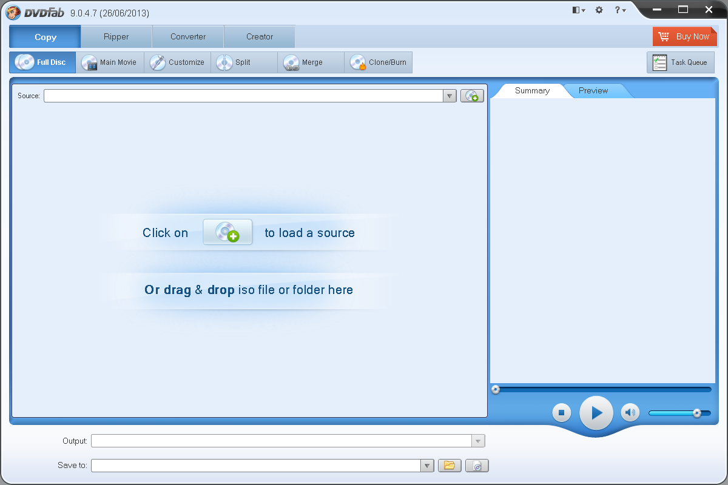The width and height of the screenshot is (728, 485).
Task: Select the Main Movie copy mode
Action: click(110, 62)
